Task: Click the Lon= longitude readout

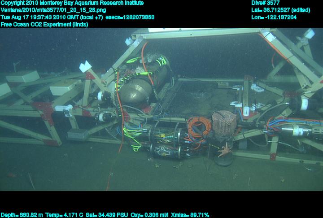Action: (274, 17)
